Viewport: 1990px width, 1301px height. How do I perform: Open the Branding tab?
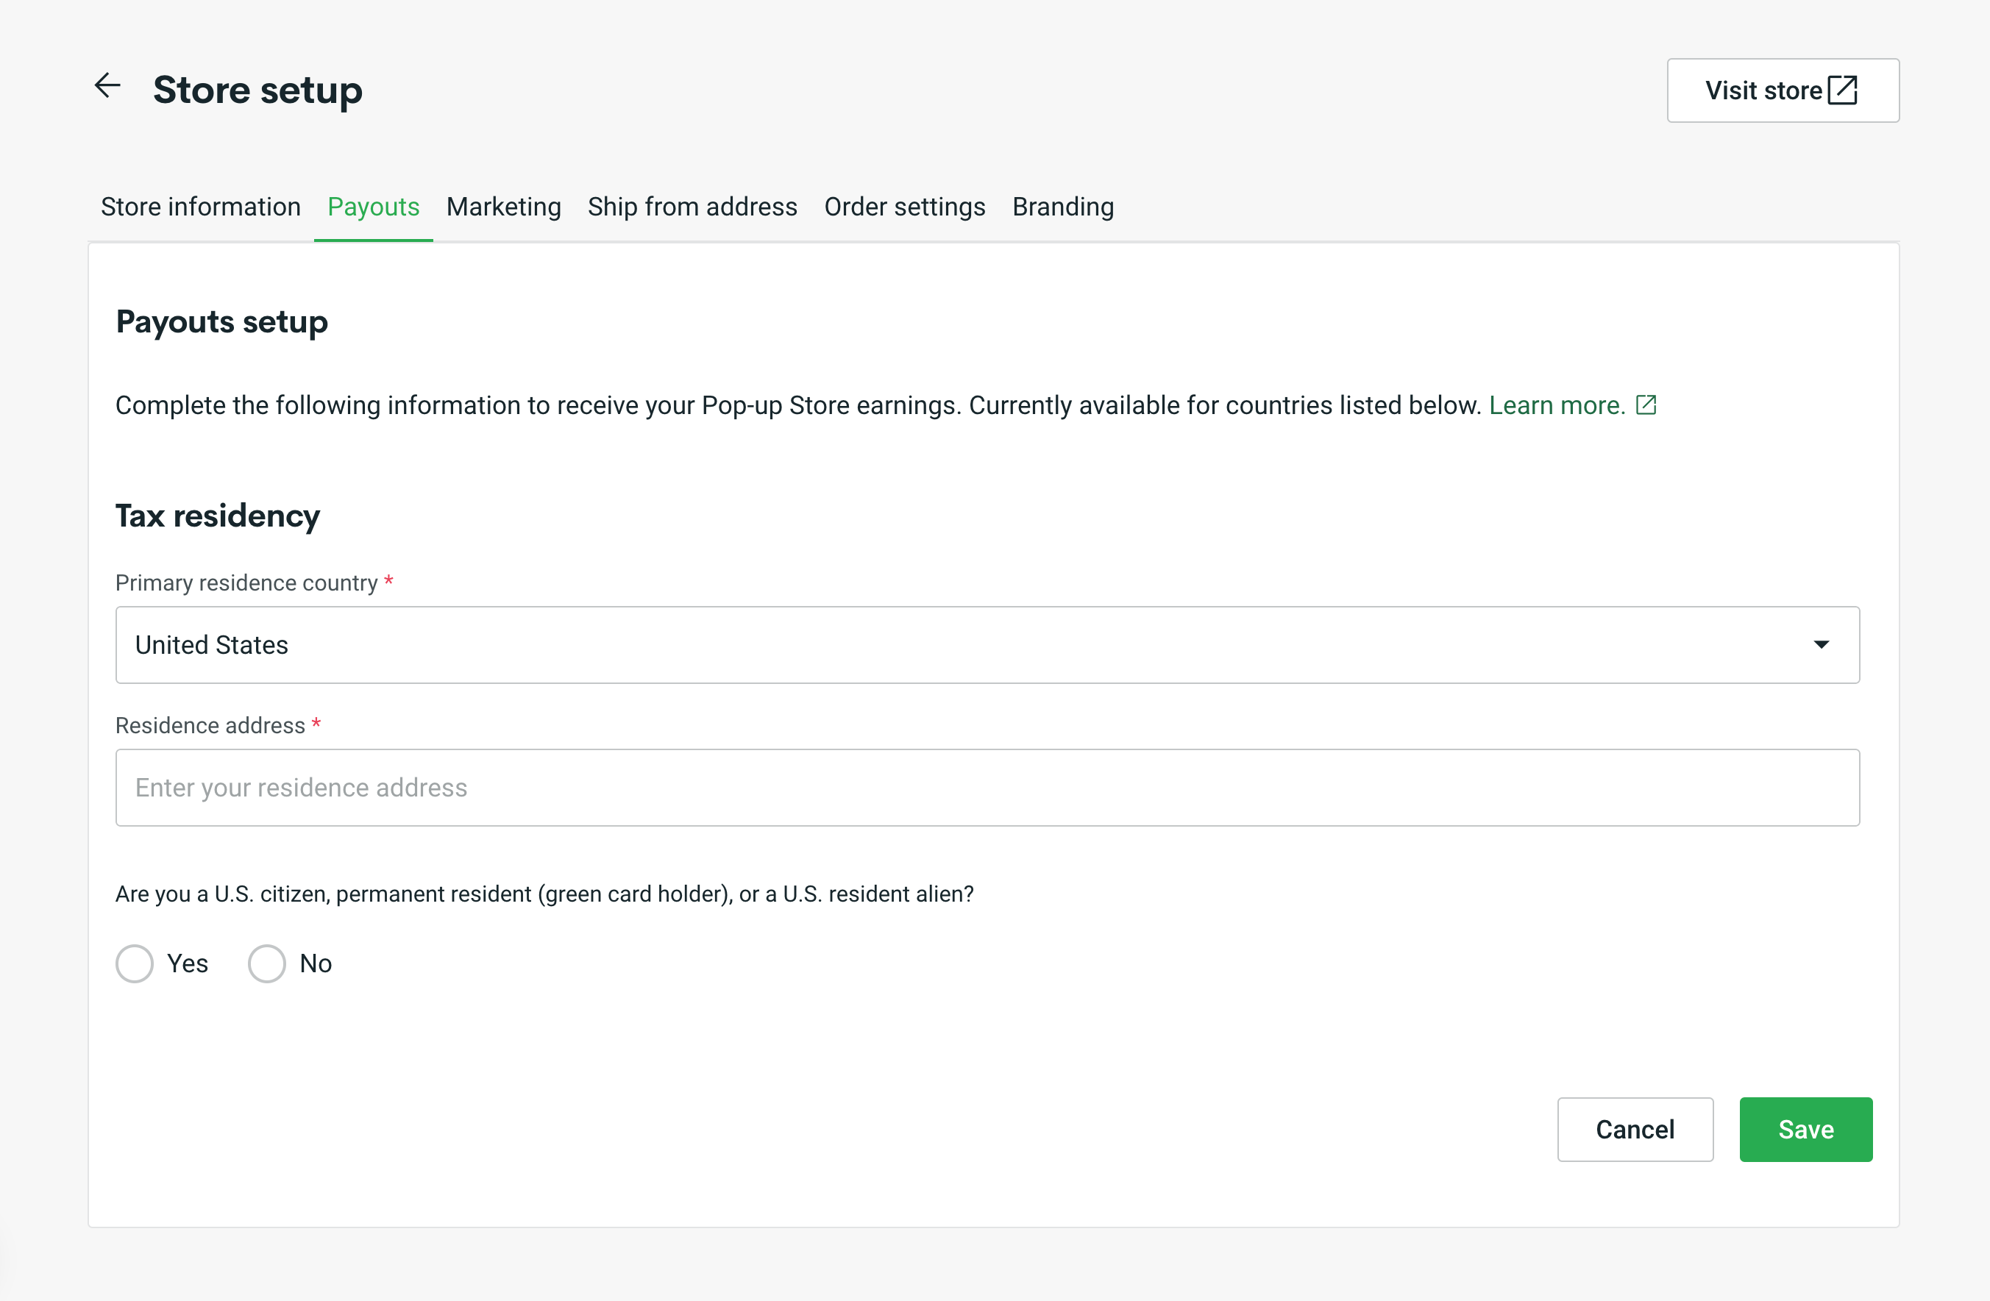click(x=1063, y=207)
